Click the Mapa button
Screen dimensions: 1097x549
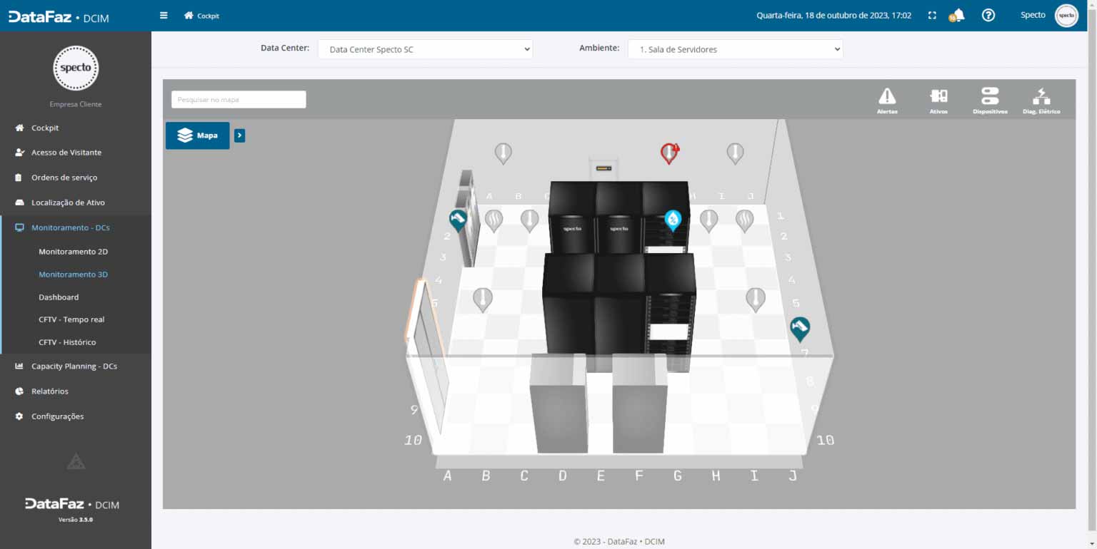(198, 135)
